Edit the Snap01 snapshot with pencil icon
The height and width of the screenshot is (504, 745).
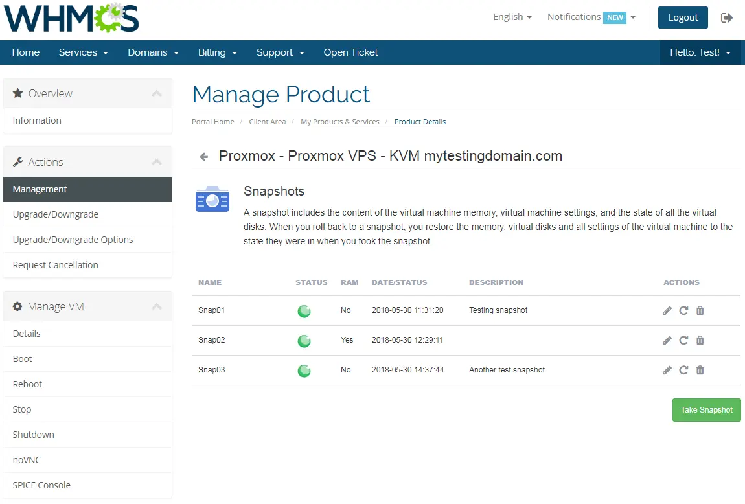click(x=667, y=311)
